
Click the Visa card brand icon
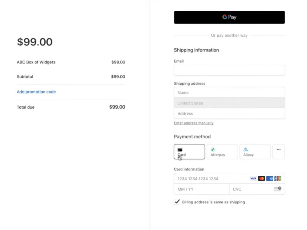click(253, 178)
